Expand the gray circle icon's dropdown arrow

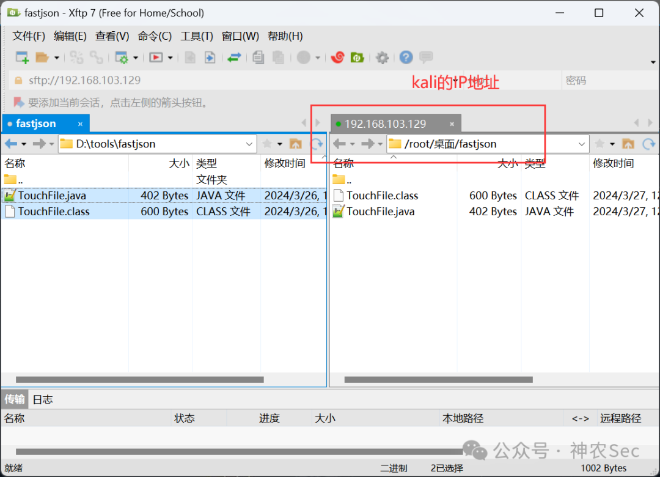click(x=318, y=57)
